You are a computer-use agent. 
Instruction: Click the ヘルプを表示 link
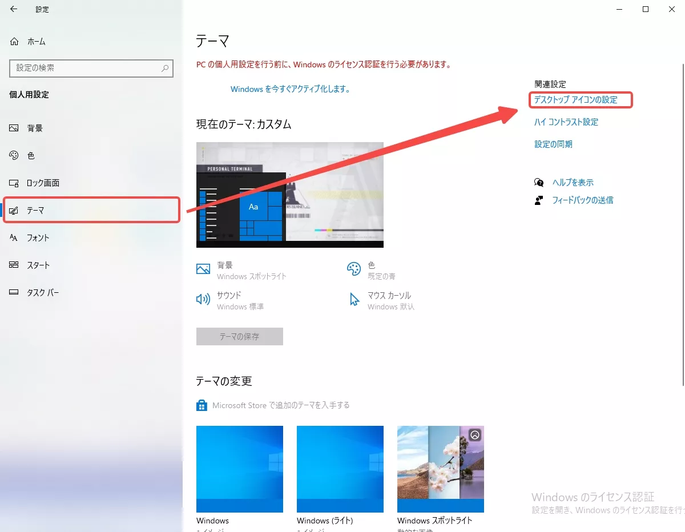coord(573,183)
